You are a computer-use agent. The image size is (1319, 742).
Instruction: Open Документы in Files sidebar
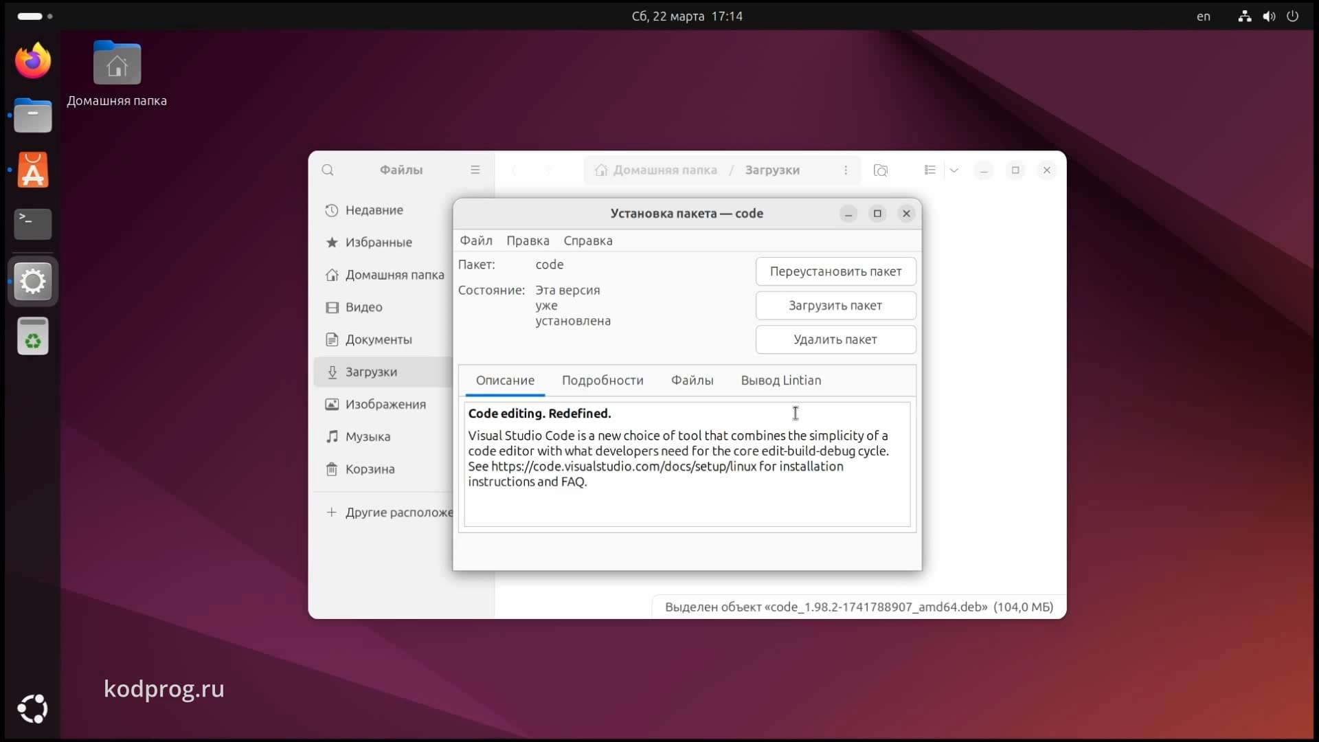coord(383,339)
